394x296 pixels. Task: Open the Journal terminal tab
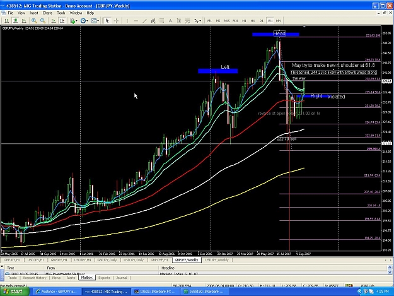[x=122, y=278]
